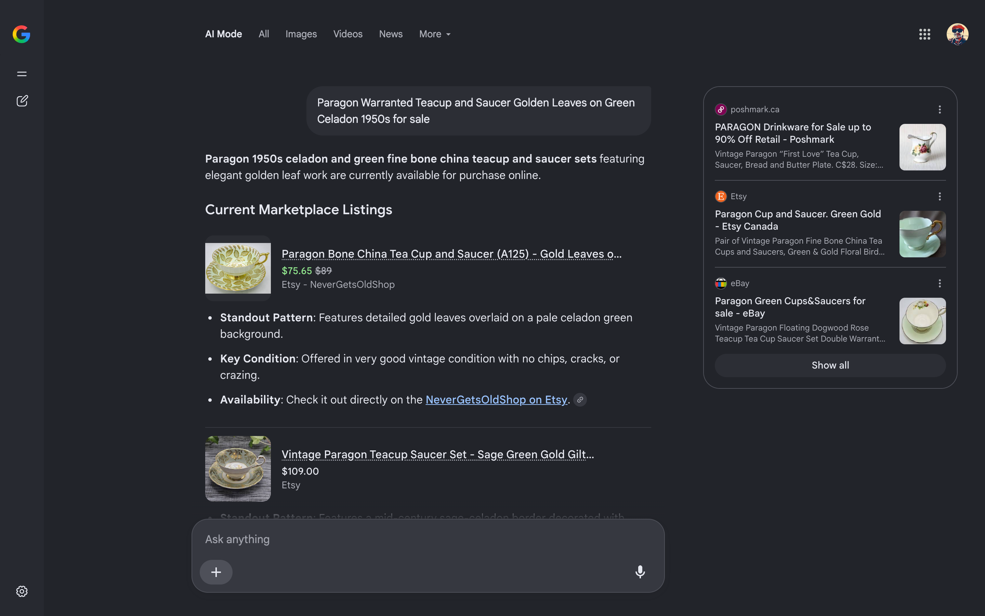The width and height of the screenshot is (985, 616).
Task: Open the Google apps grid
Action: point(925,34)
